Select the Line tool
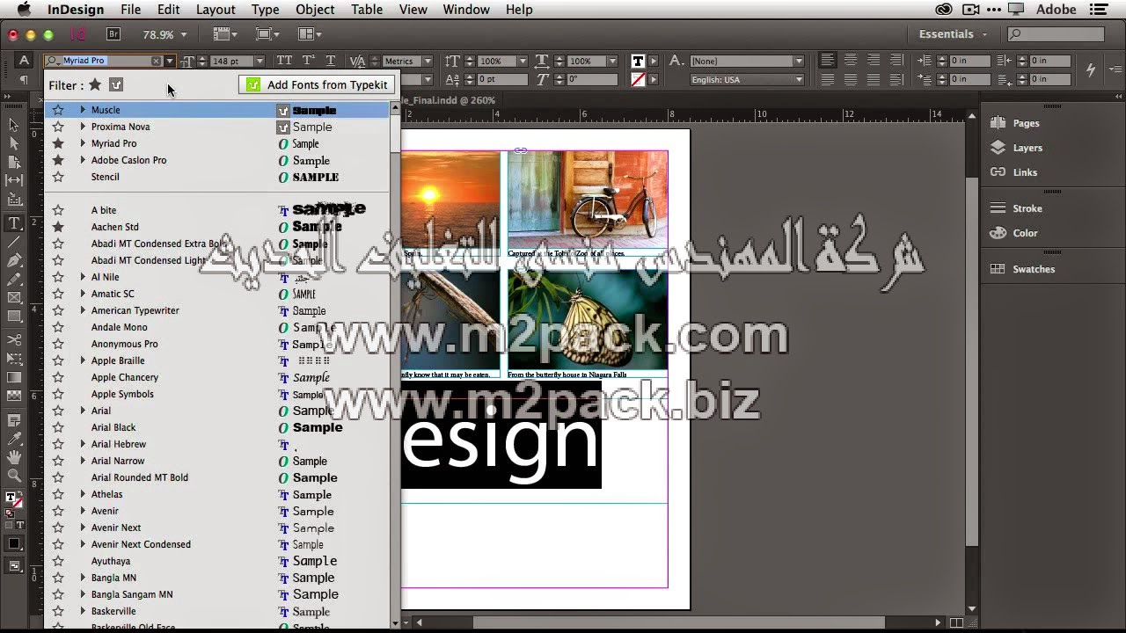The height and width of the screenshot is (633, 1126). click(x=14, y=242)
